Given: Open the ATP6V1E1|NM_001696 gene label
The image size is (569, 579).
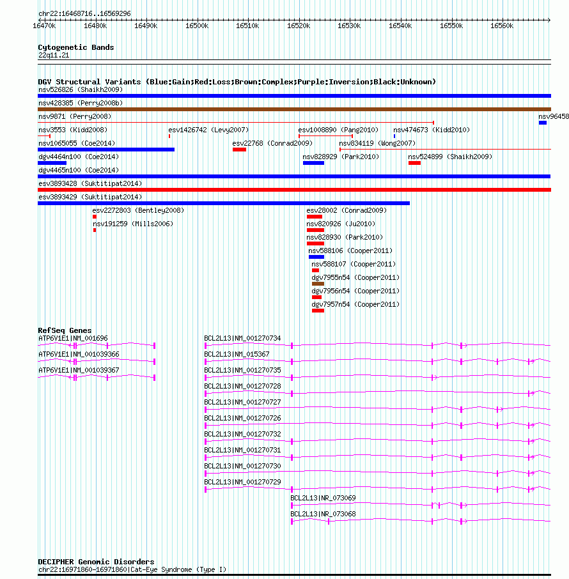Looking at the screenshot, I should [x=73, y=338].
